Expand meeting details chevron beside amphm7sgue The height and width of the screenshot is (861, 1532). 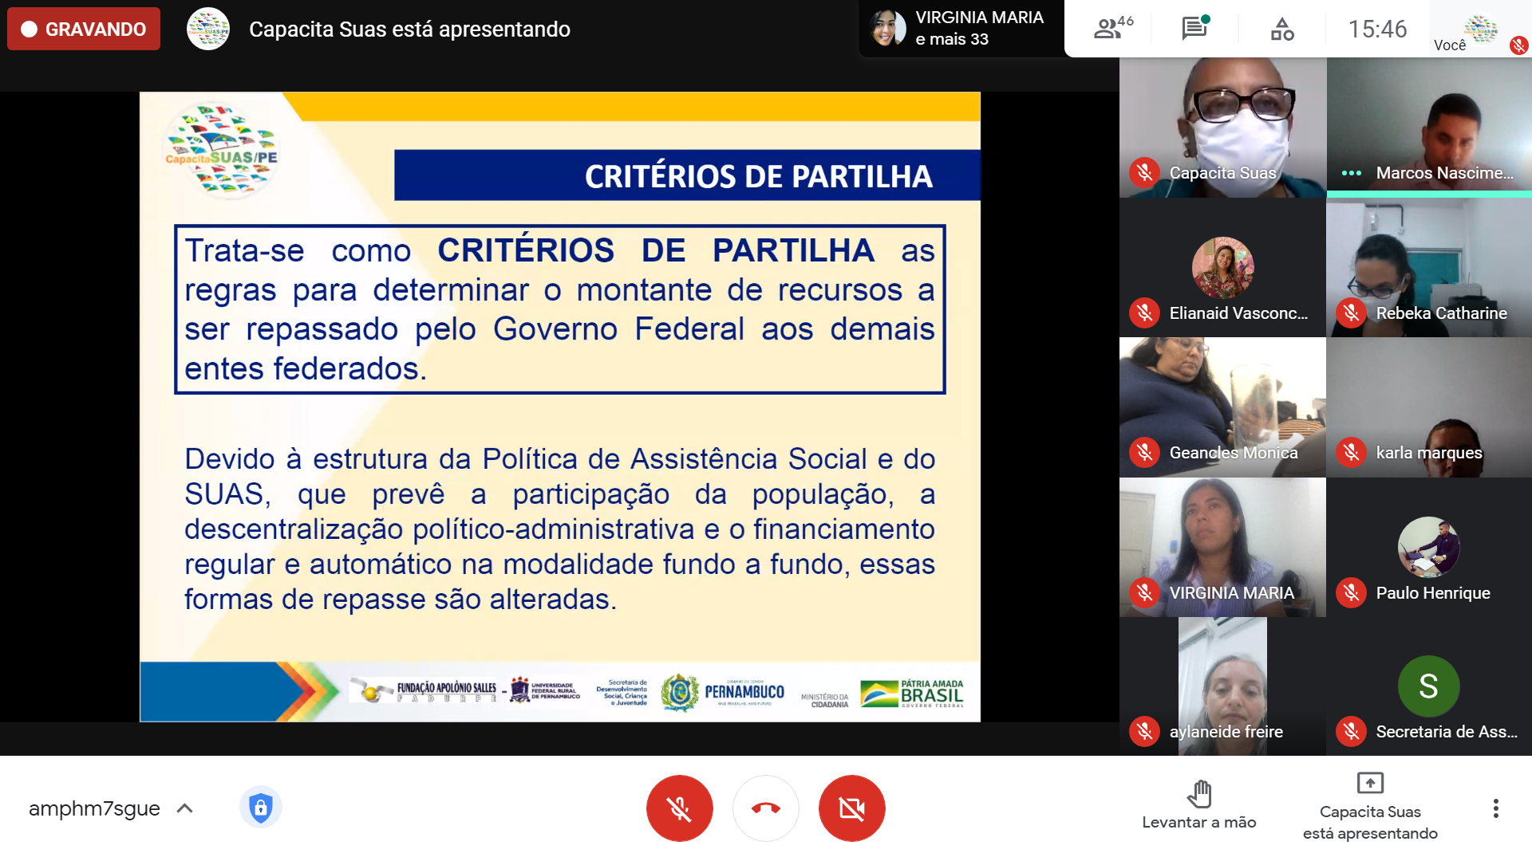[184, 808]
